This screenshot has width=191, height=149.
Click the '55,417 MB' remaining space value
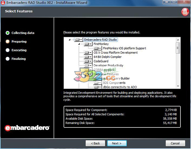tap(170, 123)
